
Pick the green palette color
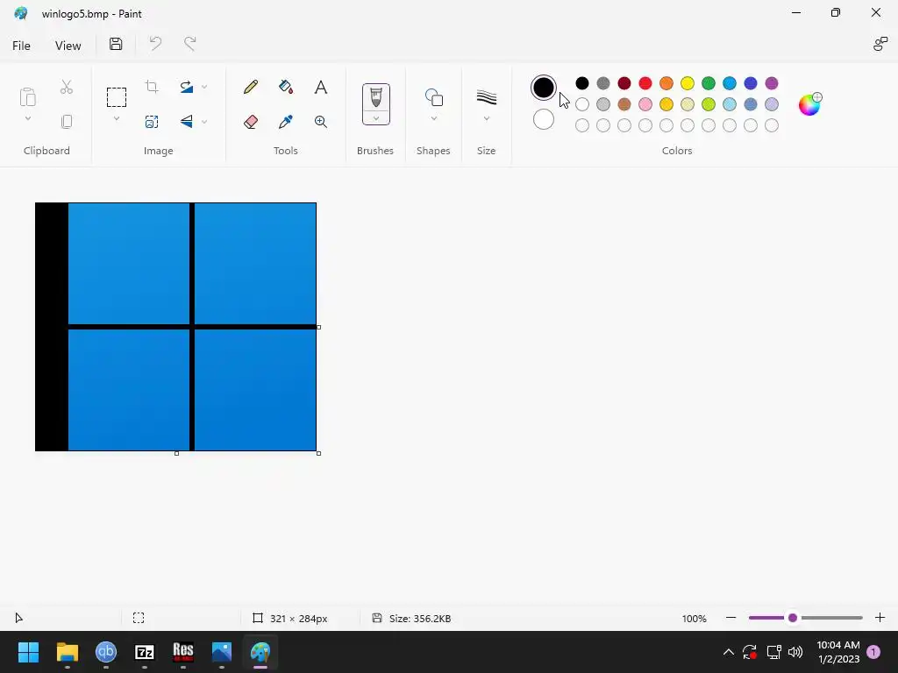[x=709, y=83]
